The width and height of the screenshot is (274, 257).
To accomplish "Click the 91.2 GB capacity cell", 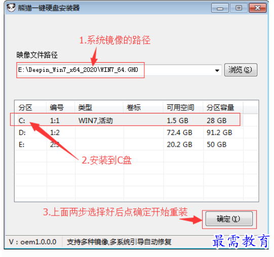I will [x=219, y=133].
